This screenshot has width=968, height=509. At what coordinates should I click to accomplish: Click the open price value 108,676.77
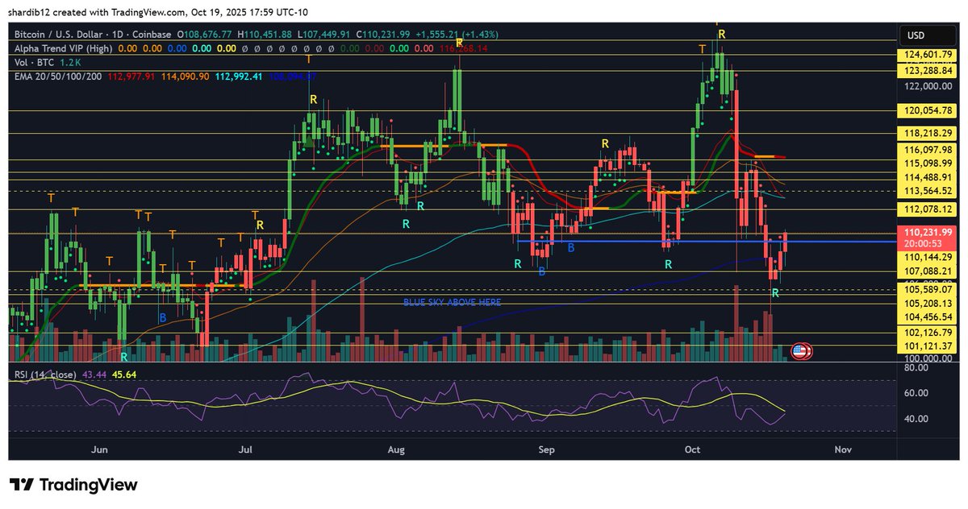208,35
